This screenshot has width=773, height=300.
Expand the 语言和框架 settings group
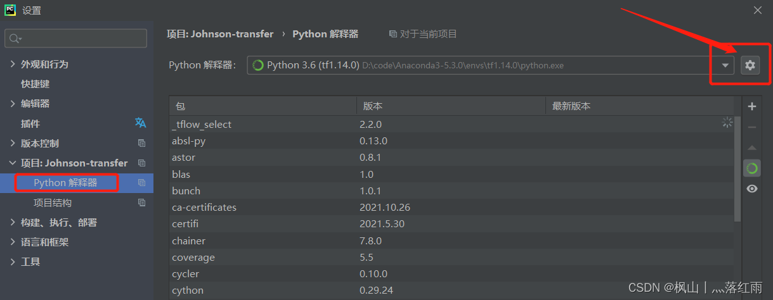[13, 242]
